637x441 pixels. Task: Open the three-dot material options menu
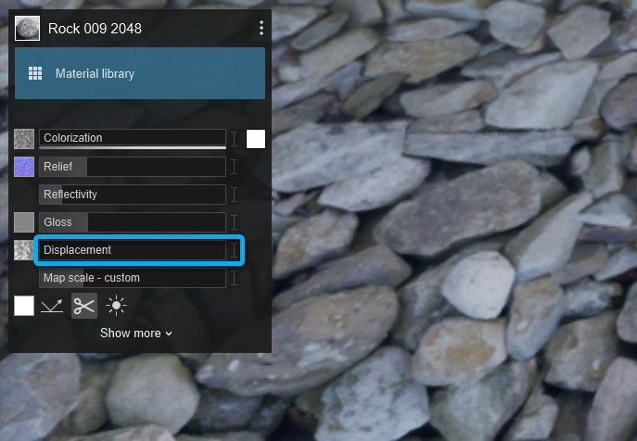pos(261,29)
